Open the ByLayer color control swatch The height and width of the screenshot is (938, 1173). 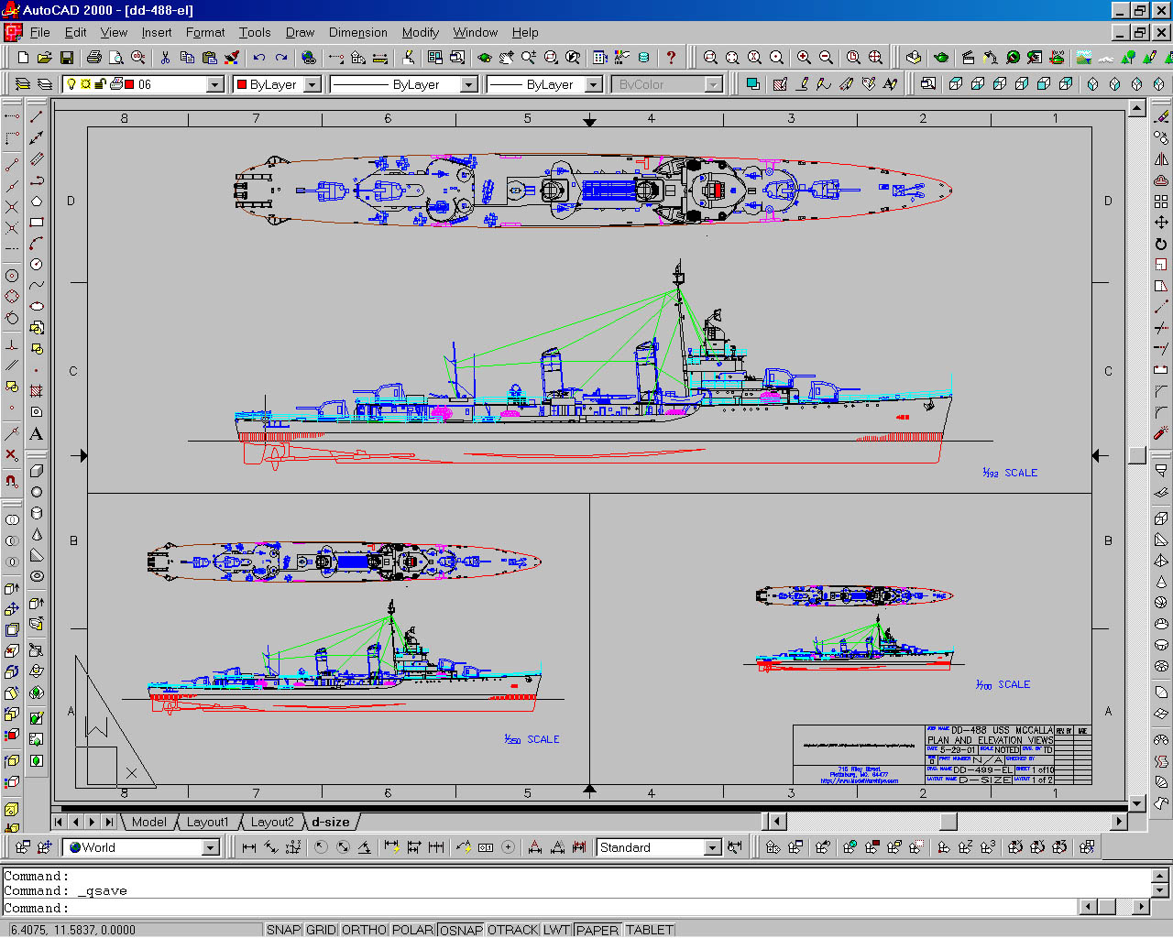click(275, 84)
